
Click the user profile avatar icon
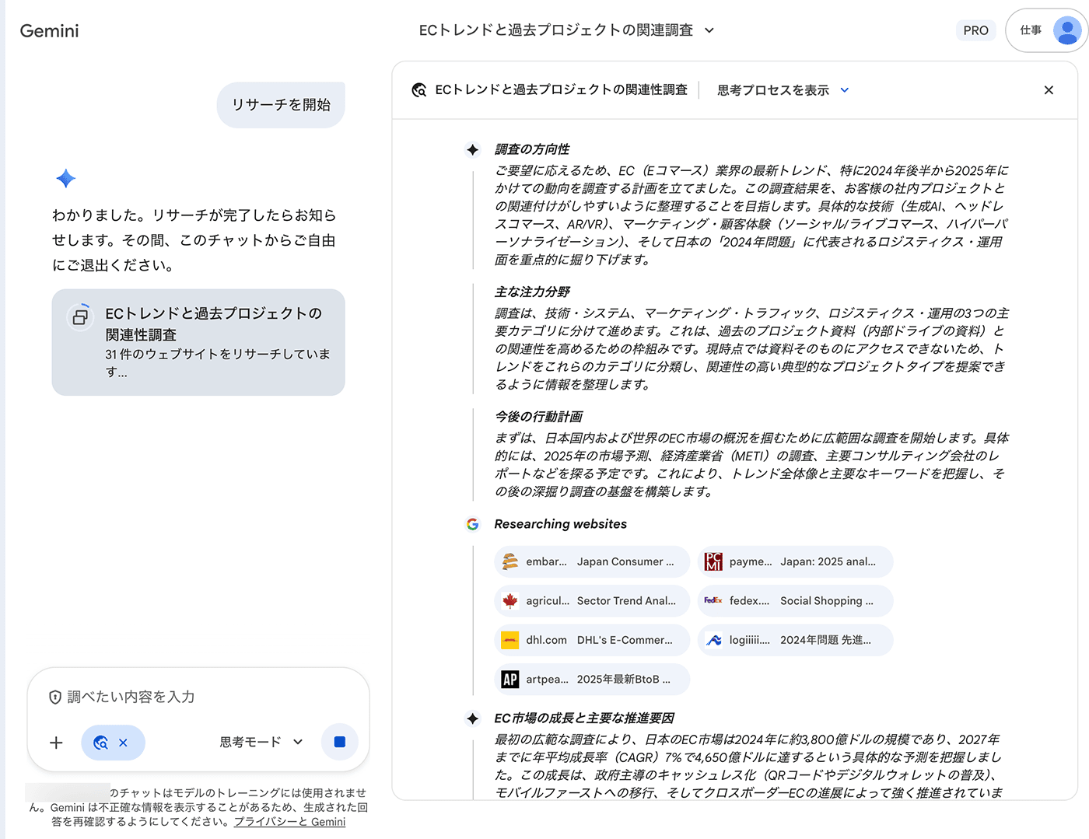click(x=1066, y=30)
